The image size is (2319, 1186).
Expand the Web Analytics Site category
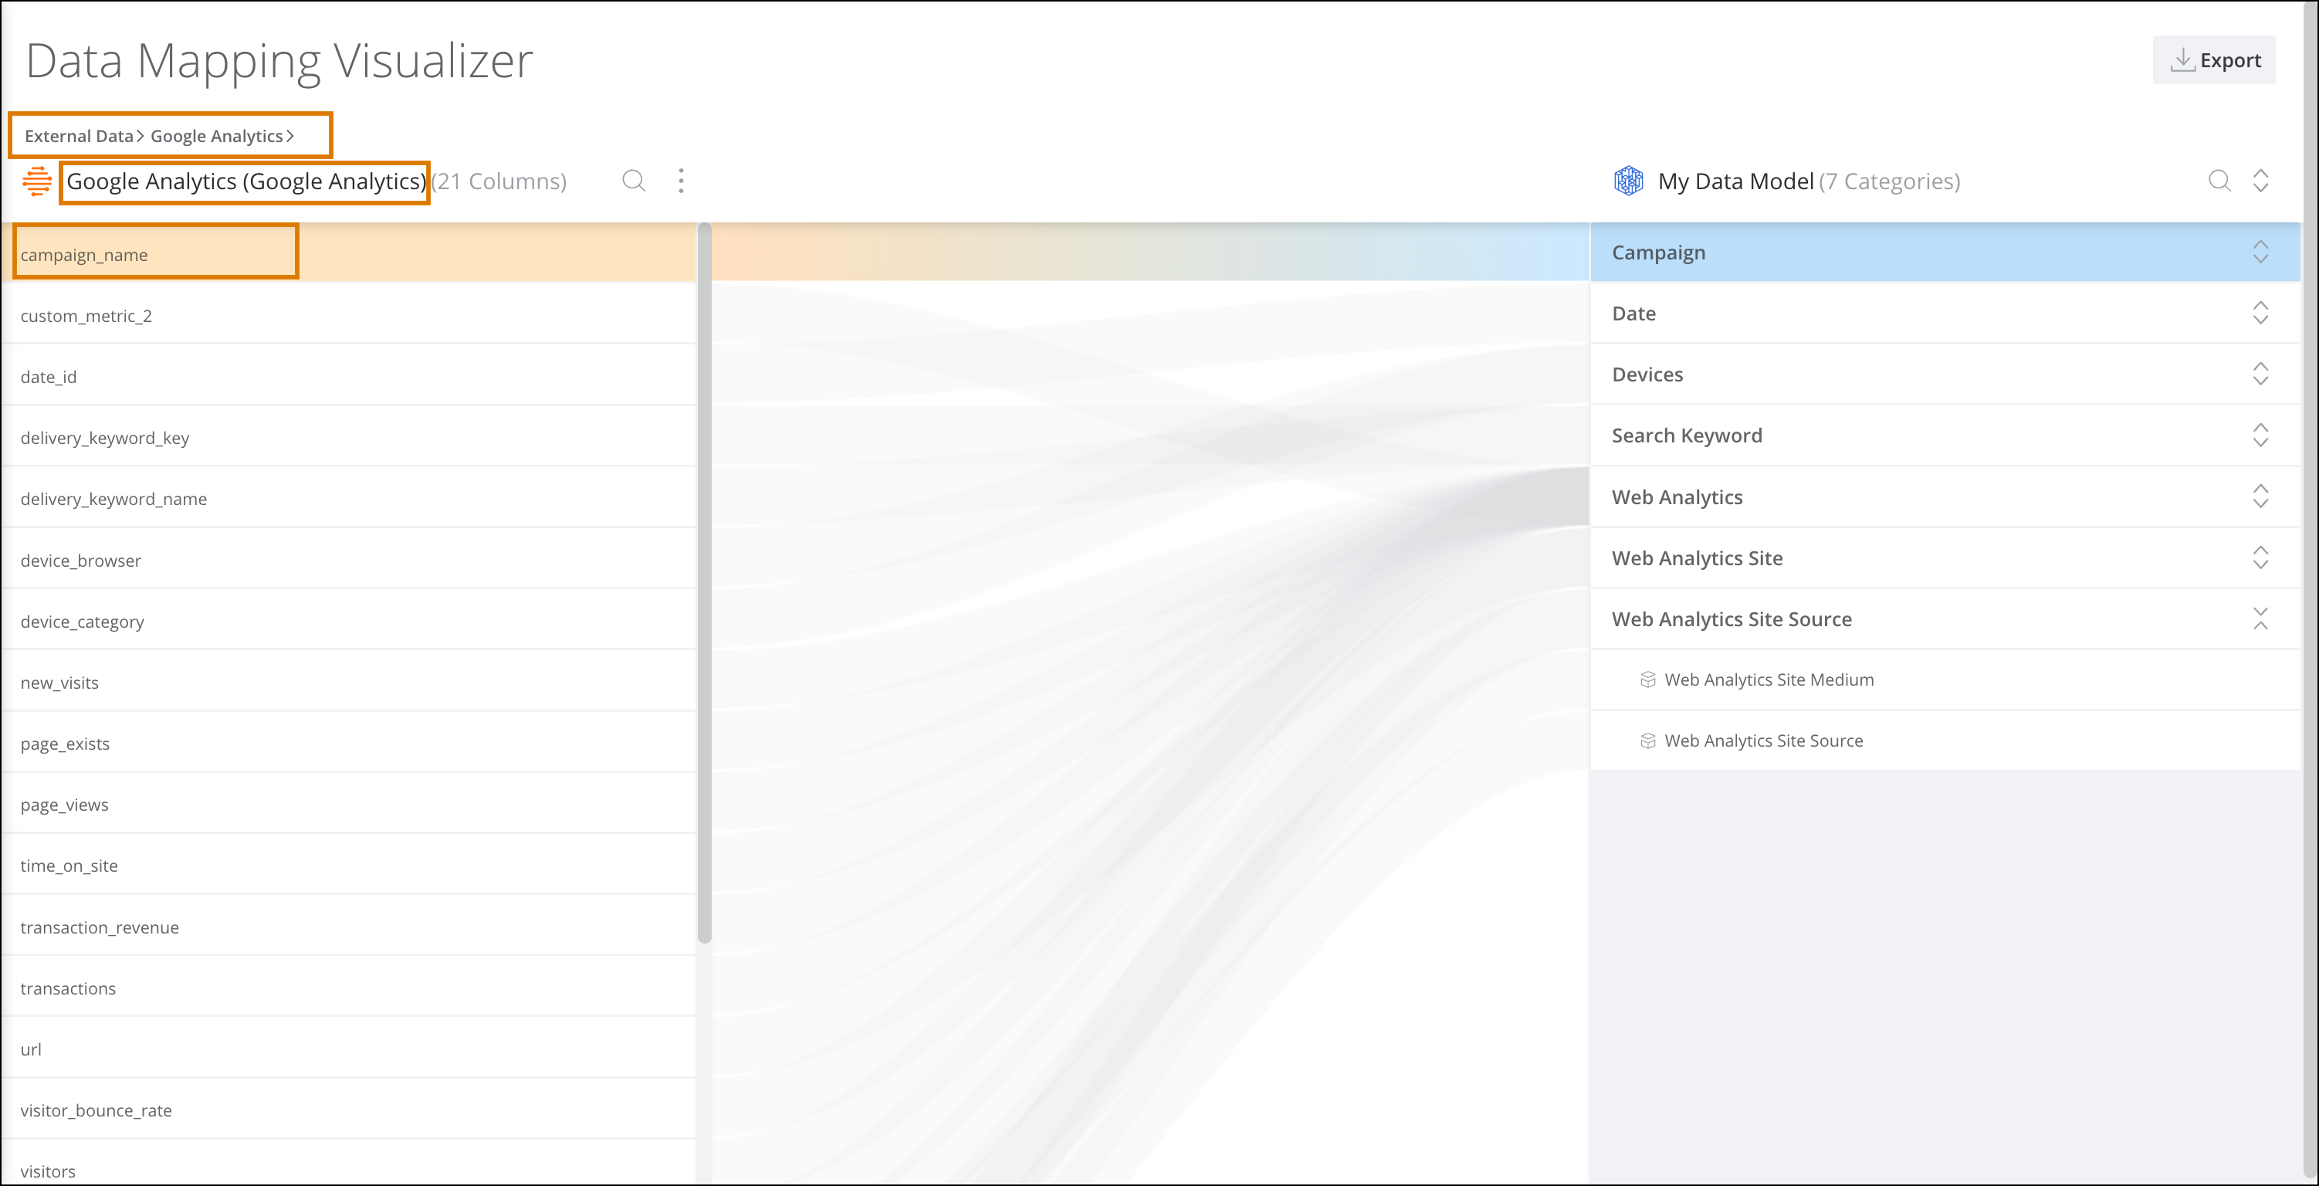2260,557
